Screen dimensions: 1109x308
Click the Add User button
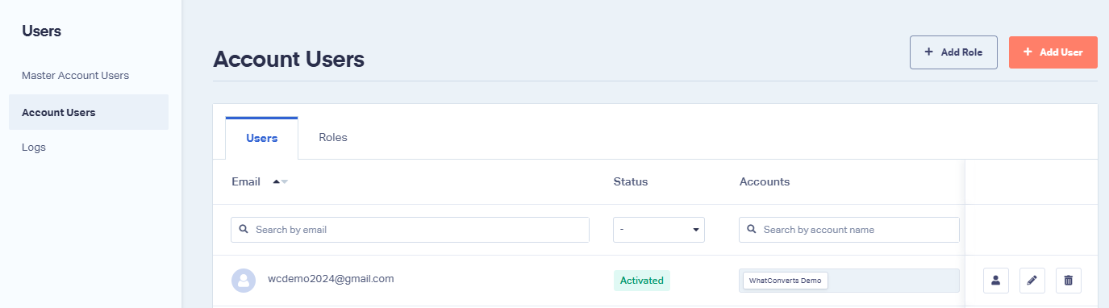1053,52
